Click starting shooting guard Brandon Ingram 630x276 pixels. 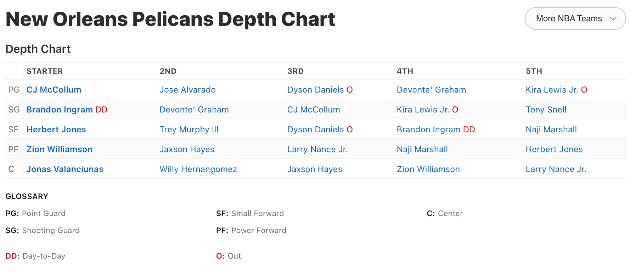click(x=60, y=110)
